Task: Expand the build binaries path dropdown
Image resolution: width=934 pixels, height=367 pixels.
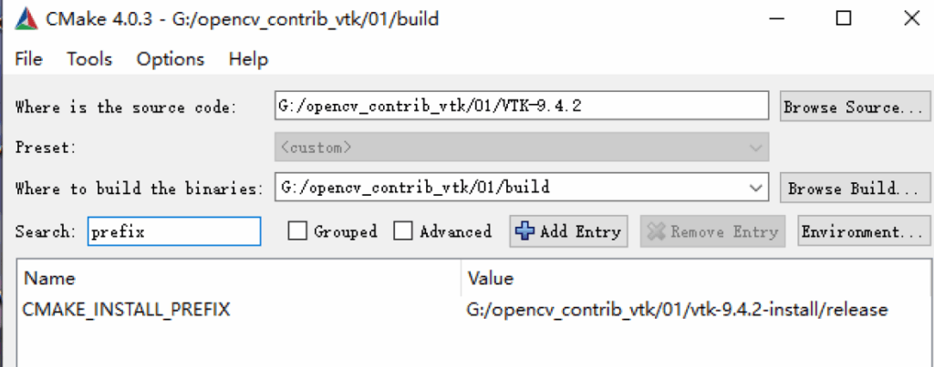Action: (756, 189)
